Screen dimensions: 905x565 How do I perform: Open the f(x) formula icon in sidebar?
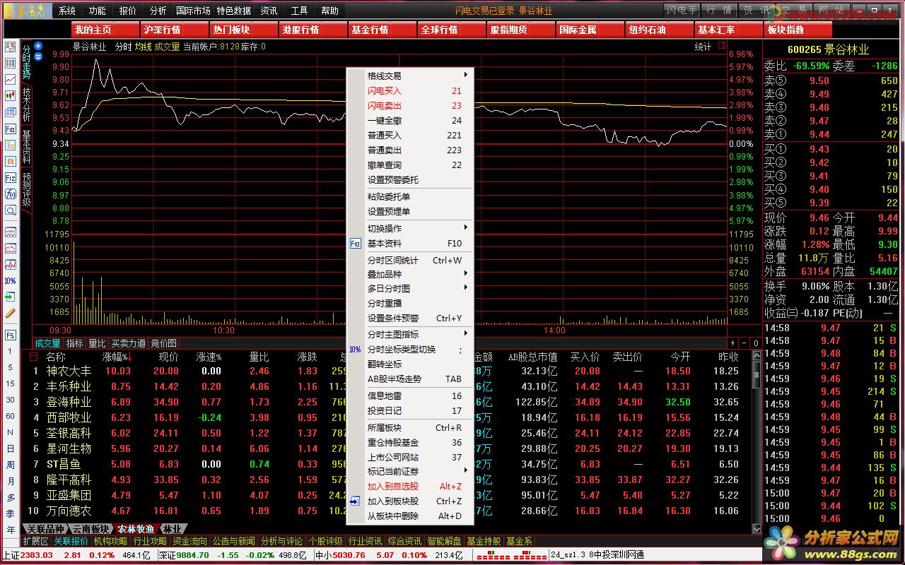point(11,194)
